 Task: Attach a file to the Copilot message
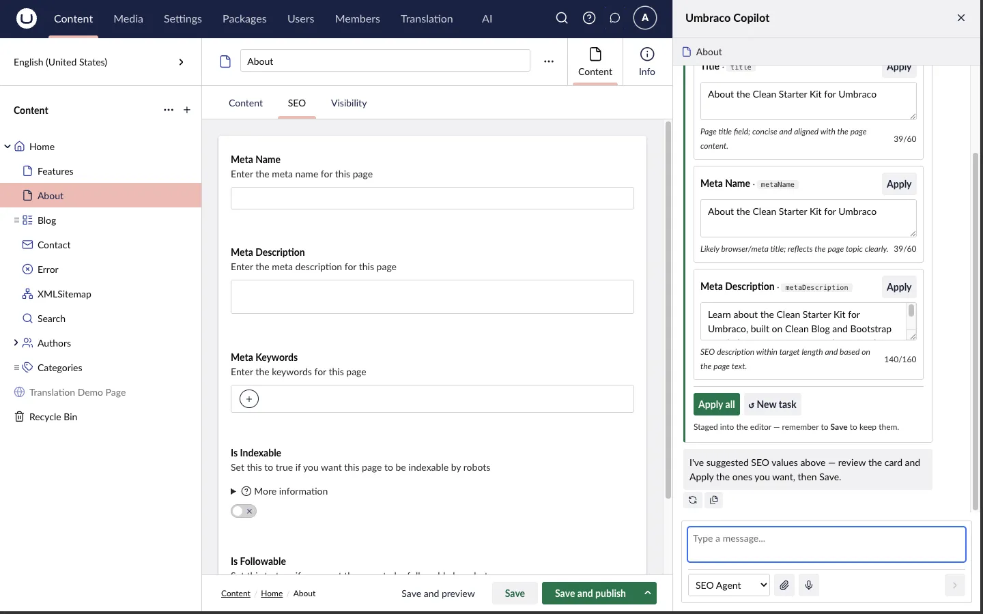tap(785, 585)
